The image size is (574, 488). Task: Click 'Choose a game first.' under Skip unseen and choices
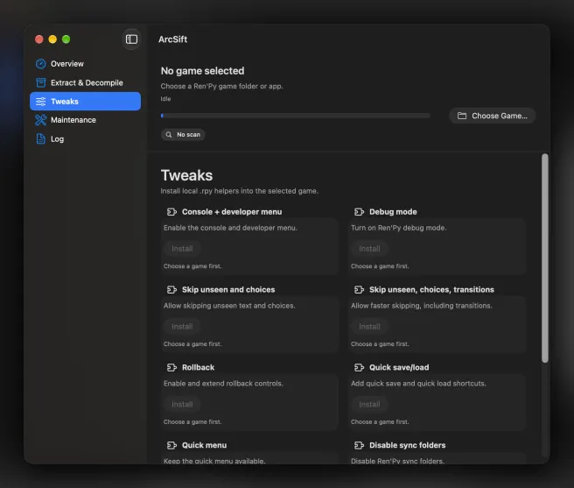(192, 344)
